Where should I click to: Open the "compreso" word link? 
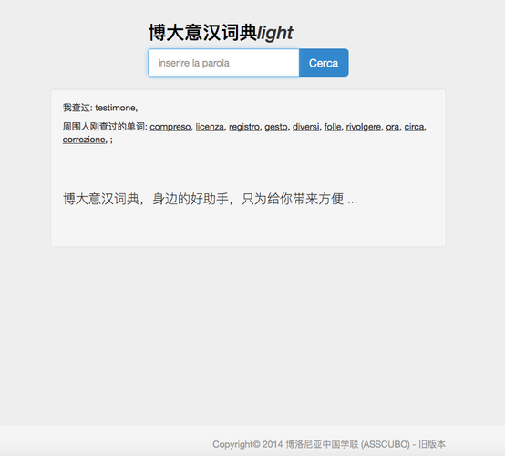coord(170,127)
